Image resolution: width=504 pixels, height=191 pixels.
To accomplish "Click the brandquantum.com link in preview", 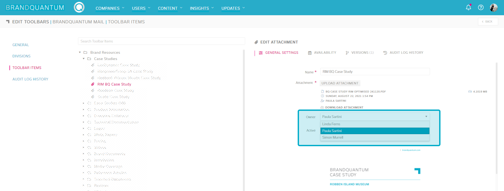I will pos(411,150).
